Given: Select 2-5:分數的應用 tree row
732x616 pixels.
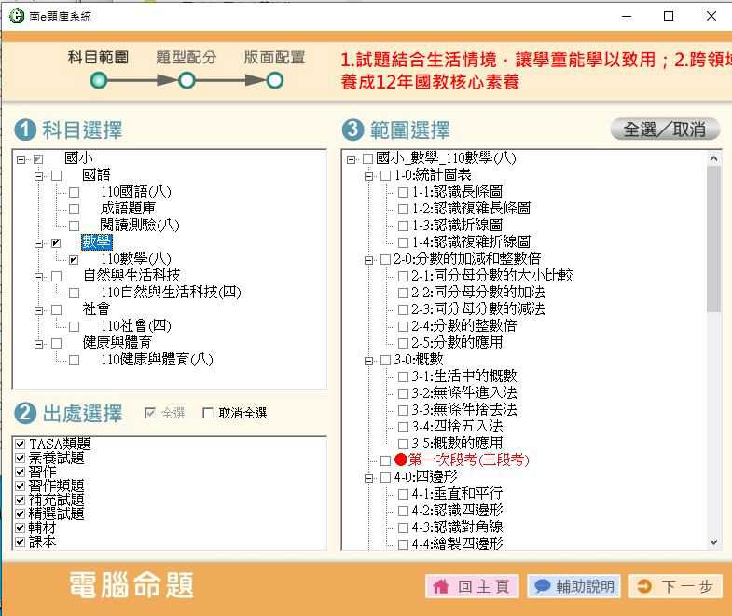Looking at the screenshot, I should [x=457, y=343].
